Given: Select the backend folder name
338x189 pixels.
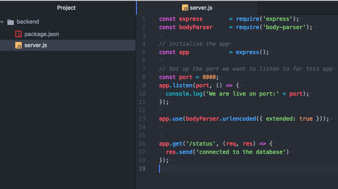Looking at the screenshot, I should 28,22.
